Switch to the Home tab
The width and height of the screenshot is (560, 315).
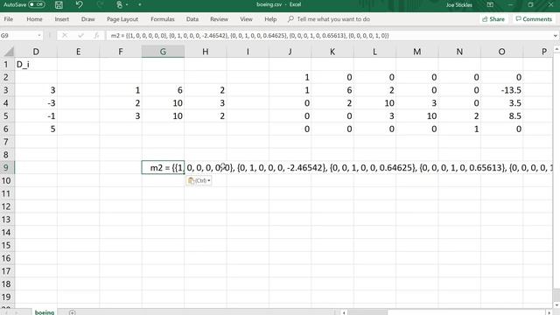pos(34,19)
